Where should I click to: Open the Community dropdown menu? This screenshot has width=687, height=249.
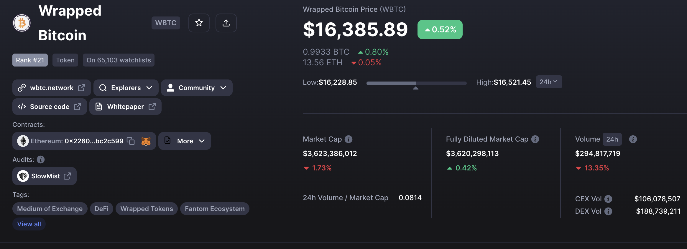click(197, 88)
